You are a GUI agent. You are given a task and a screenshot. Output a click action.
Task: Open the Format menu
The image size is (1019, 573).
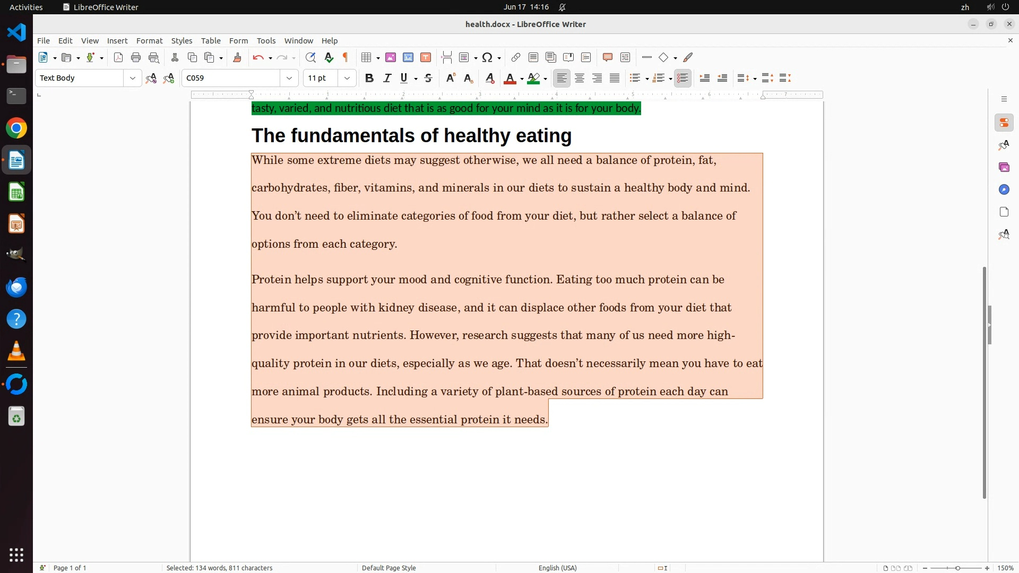[x=149, y=41]
